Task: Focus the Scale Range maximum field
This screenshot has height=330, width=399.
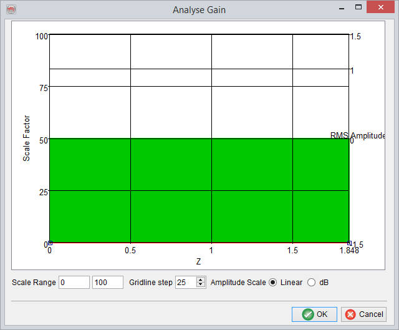Action: point(108,283)
